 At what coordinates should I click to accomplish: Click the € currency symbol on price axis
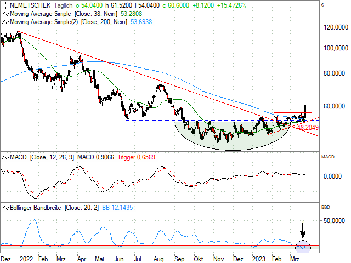point(322,5)
